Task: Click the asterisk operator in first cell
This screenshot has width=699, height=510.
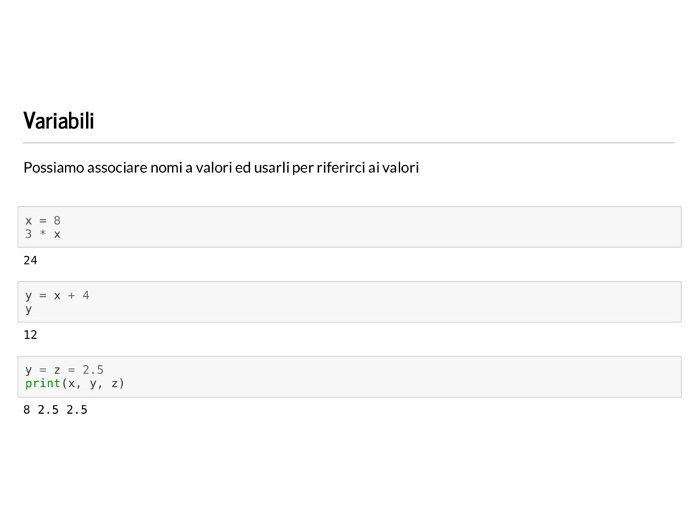Action: click(x=43, y=233)
